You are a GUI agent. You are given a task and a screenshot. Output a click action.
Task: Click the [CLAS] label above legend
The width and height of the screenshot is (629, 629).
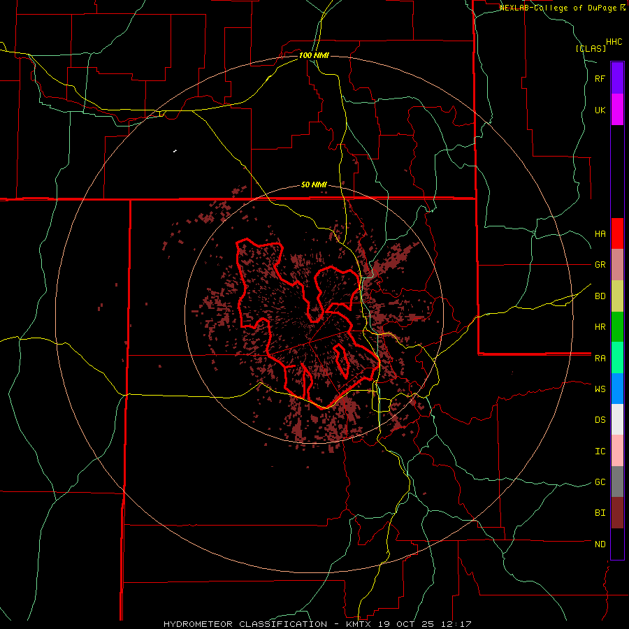point(591,48)
